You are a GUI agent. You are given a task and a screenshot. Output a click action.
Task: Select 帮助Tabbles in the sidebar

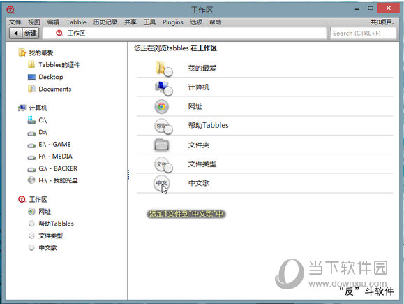[56, 224]
